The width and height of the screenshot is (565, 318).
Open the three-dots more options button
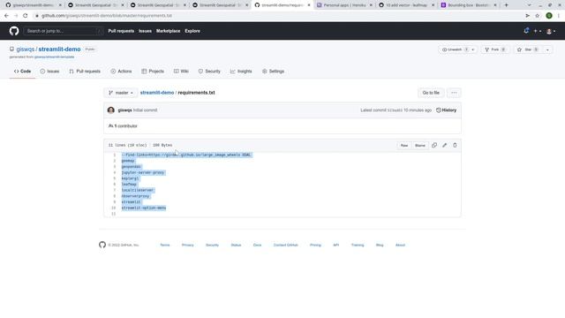click(x=454, y=93)
